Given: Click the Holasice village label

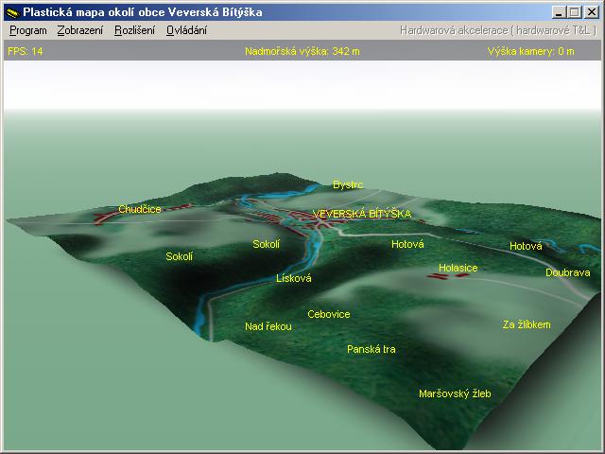Looking at the screenshot, I should 458,269.
